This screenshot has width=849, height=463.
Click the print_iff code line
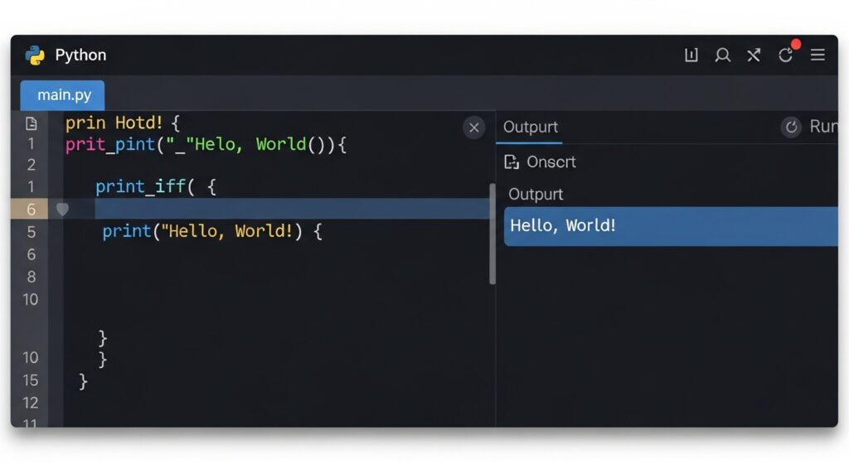pyautogui.click(x=155, y=186)
